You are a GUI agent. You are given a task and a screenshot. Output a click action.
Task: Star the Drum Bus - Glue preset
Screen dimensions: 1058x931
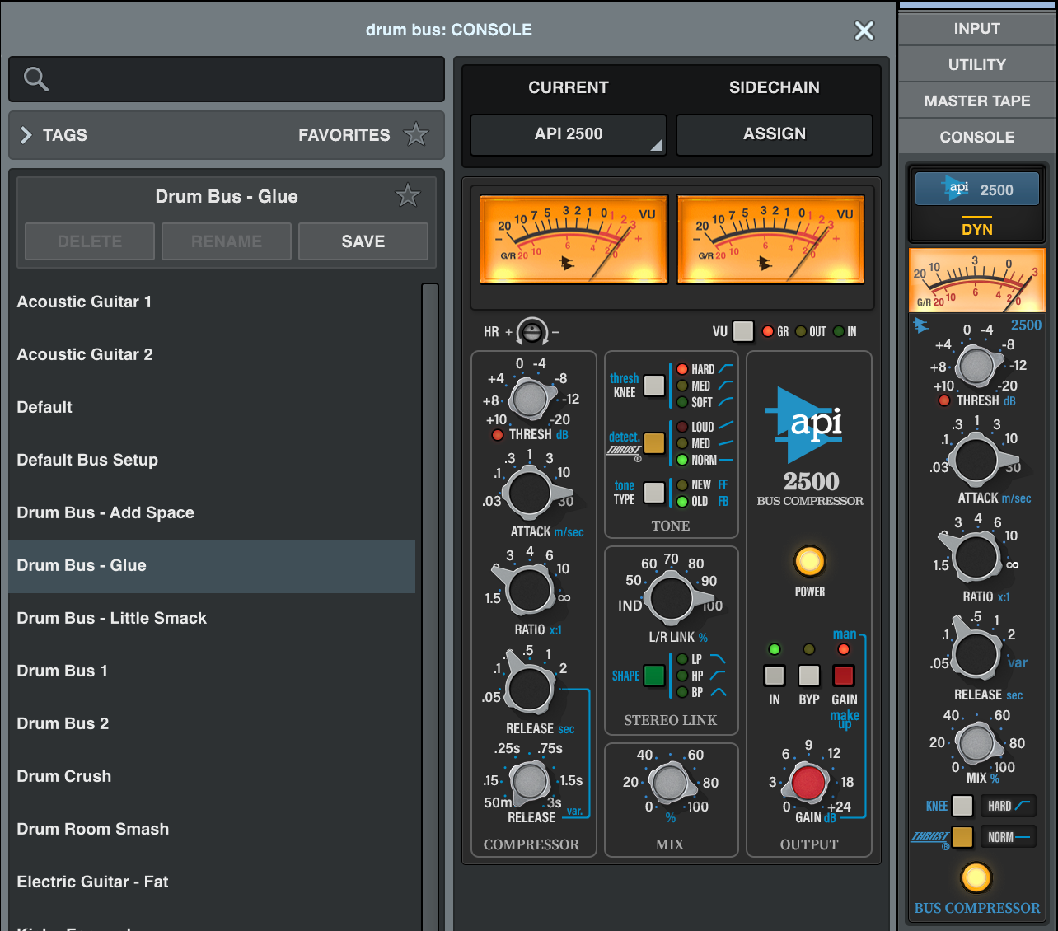point(407,195)
